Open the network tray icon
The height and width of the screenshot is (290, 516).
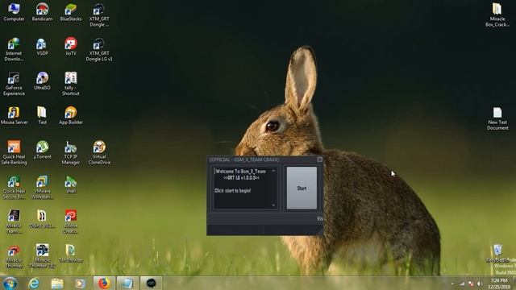tap(462, 284)
